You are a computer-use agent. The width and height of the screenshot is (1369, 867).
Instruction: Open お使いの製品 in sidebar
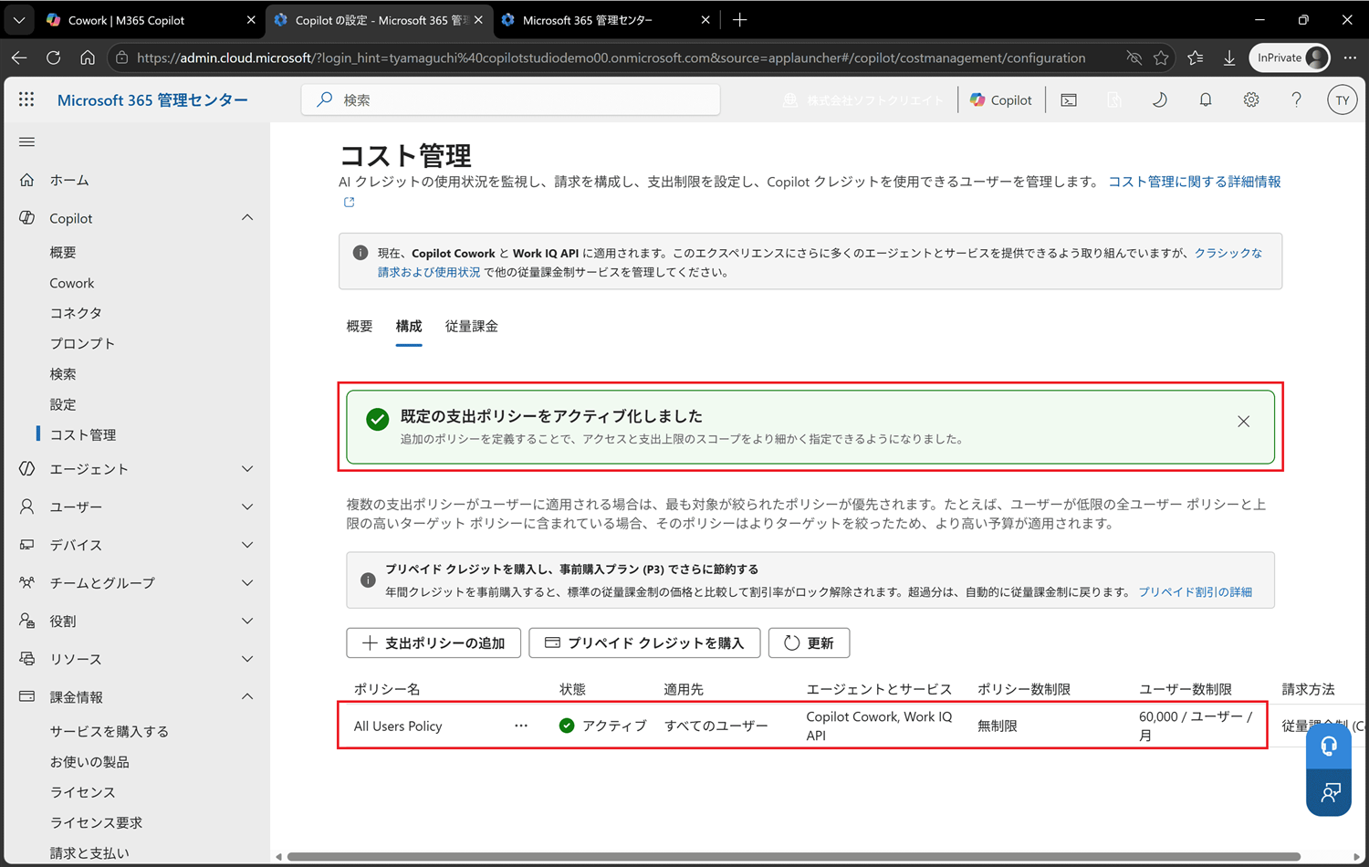pos(89,761)
